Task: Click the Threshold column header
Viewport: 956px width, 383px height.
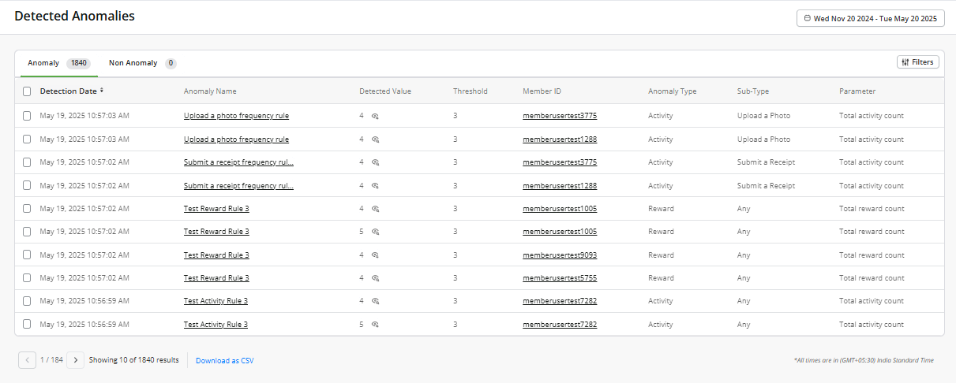Action: coord(471,91)
